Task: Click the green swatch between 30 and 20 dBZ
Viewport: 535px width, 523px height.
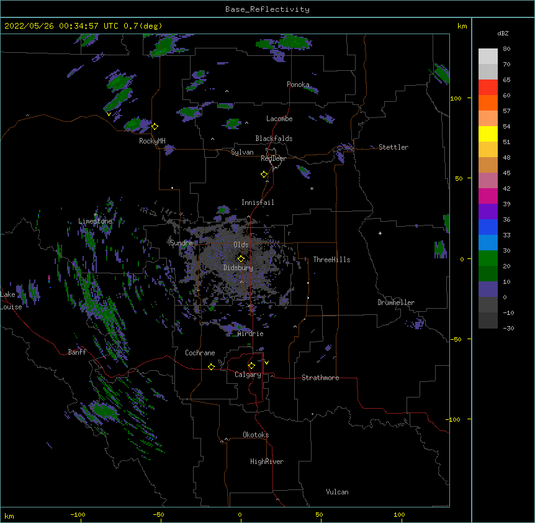Action: tap(488, 258)
